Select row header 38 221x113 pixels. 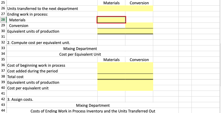click(x=3, y=77)
